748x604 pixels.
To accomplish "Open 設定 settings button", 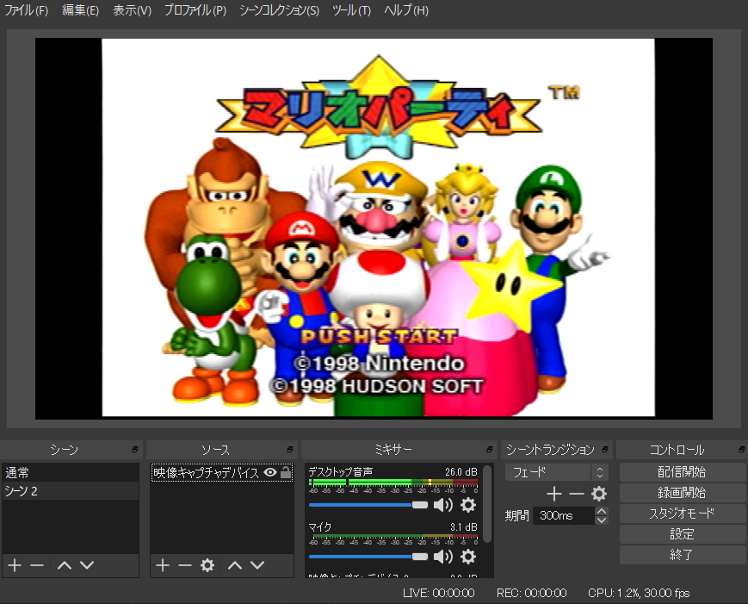I will click(682, 534).
